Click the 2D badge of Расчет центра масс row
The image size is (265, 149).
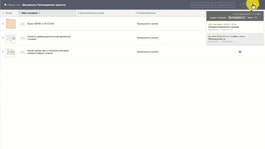click(23, 52)
